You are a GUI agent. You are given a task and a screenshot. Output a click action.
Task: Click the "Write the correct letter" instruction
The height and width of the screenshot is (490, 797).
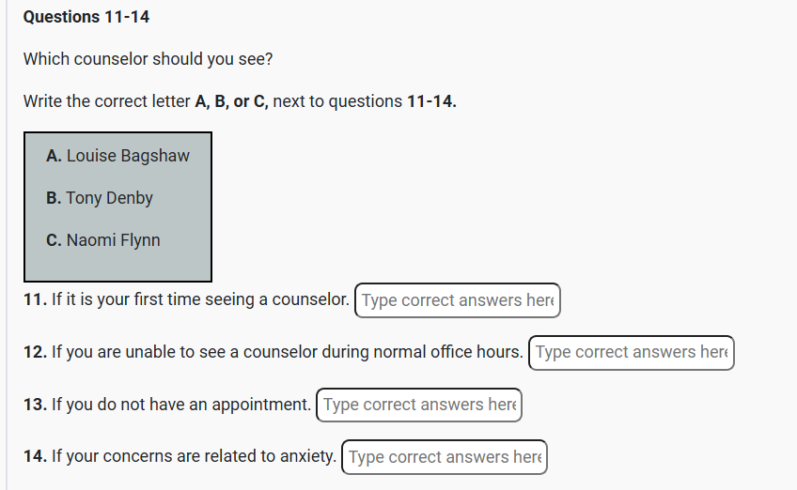[107, 101]
